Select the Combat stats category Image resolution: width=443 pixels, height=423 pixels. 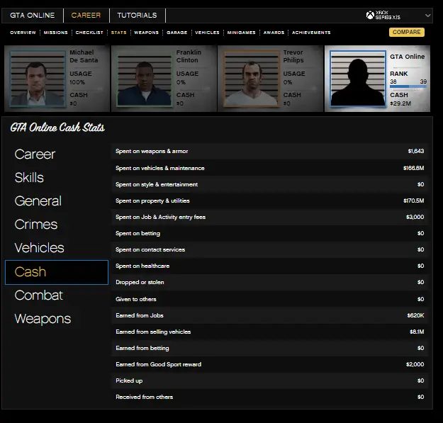coord(38,295)
